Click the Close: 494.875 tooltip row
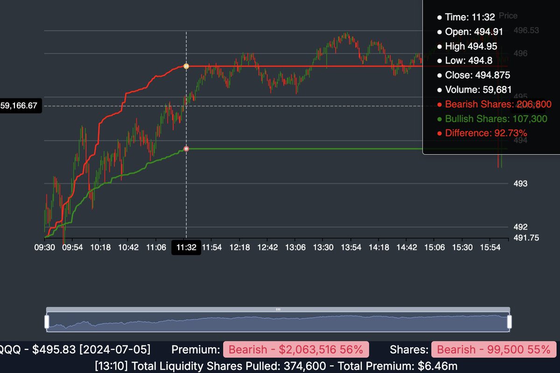Screen dimensions: 560x373 tap(473, 76)
